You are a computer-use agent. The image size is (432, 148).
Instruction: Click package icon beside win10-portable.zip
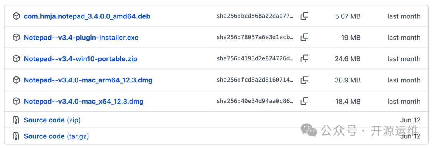pyautogui.click(x=16, y=59)
